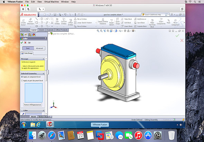204x142 pixels.
Task: Collapse the Message section
Action: pos(43,59)
